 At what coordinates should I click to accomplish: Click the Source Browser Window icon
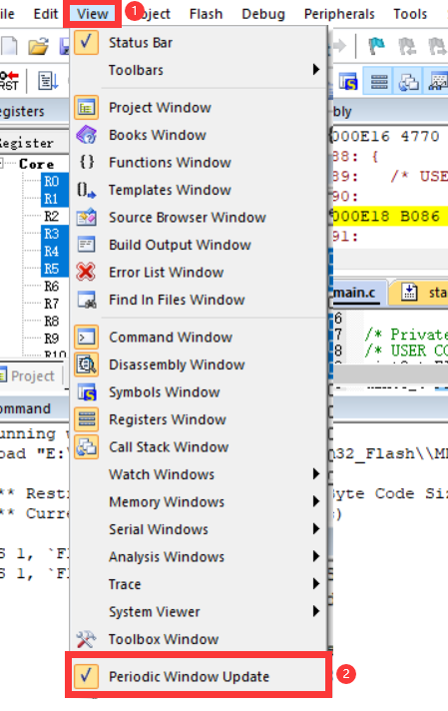point(86,218)
